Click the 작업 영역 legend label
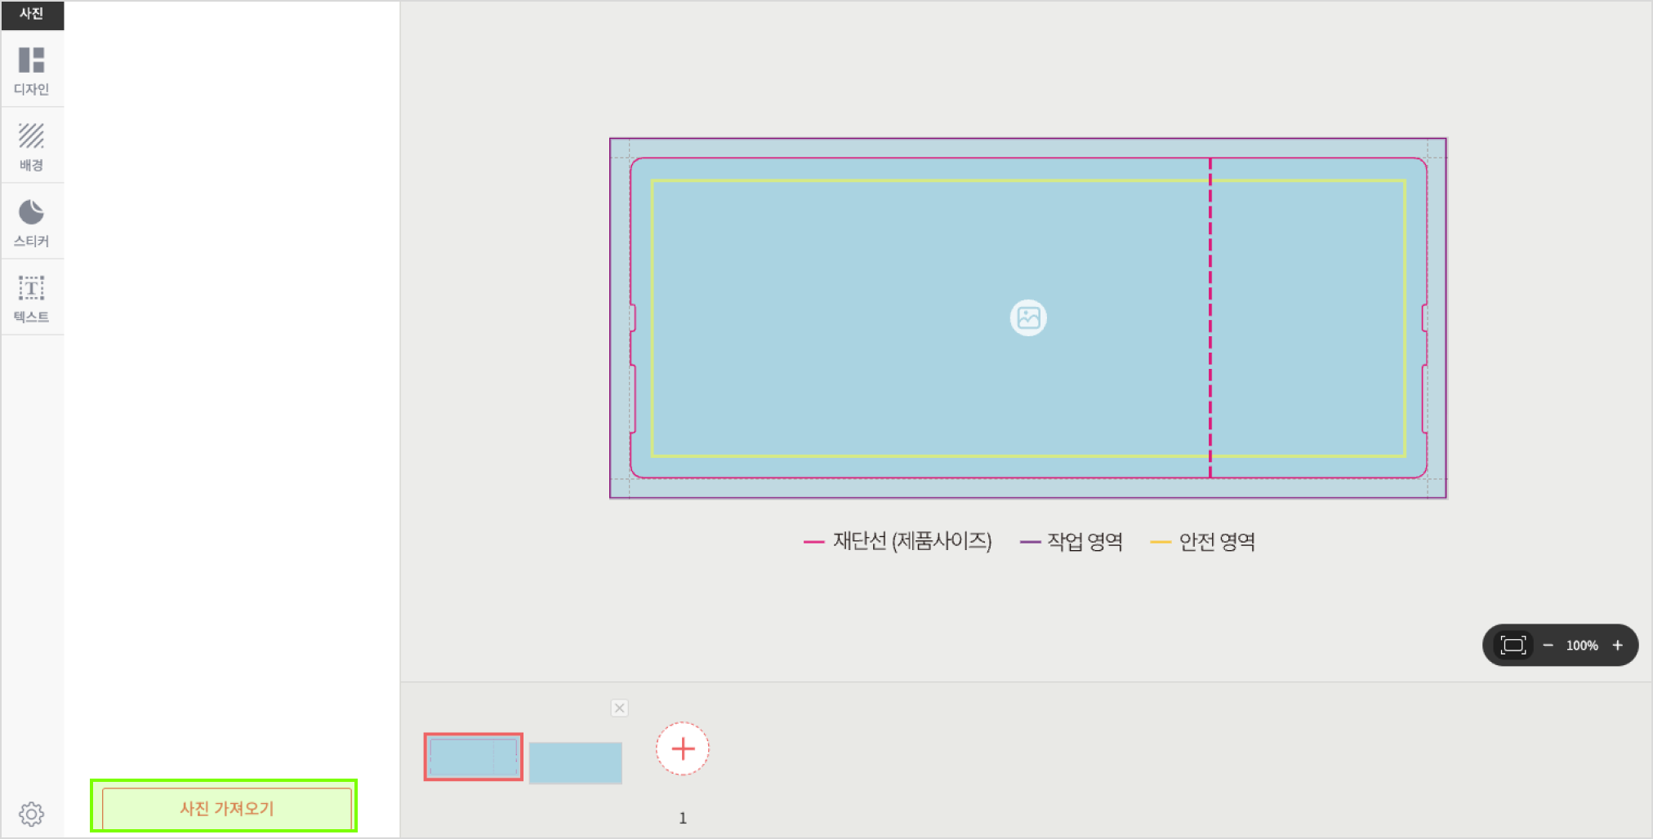 point(1085,541)
